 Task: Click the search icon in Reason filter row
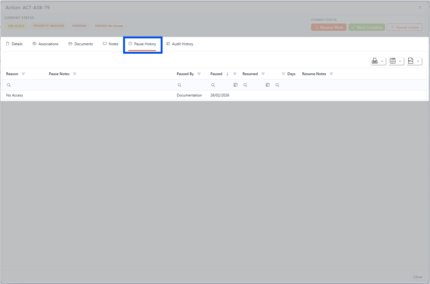(9, 85)
